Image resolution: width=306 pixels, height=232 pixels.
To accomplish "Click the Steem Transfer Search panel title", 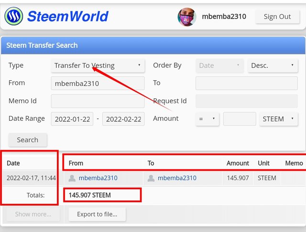I will [x=42, y=45].
